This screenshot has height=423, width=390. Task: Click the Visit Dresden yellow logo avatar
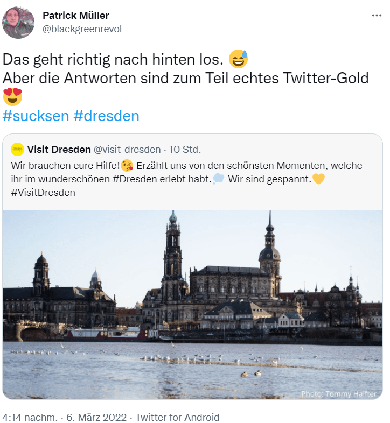[18, 149]
